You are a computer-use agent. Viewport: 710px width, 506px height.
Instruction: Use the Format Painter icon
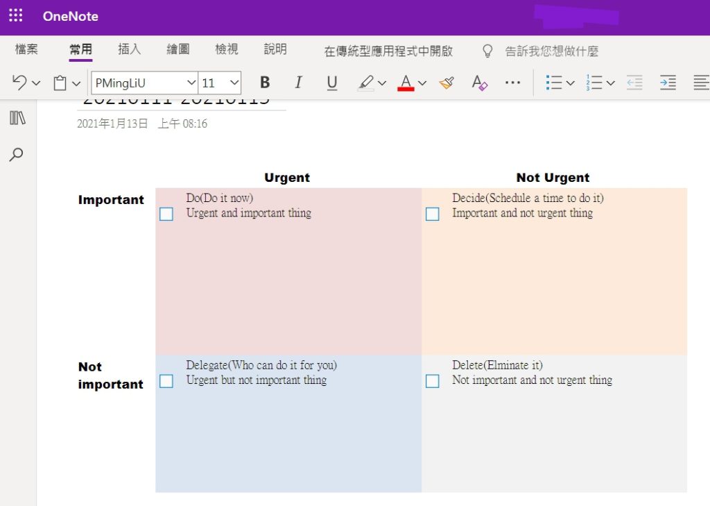click(446, 82)
